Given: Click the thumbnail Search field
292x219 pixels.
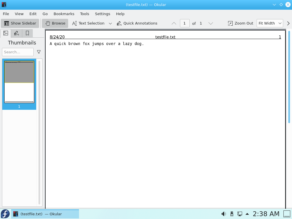Looking at the screenshot, I should (18, 52).
